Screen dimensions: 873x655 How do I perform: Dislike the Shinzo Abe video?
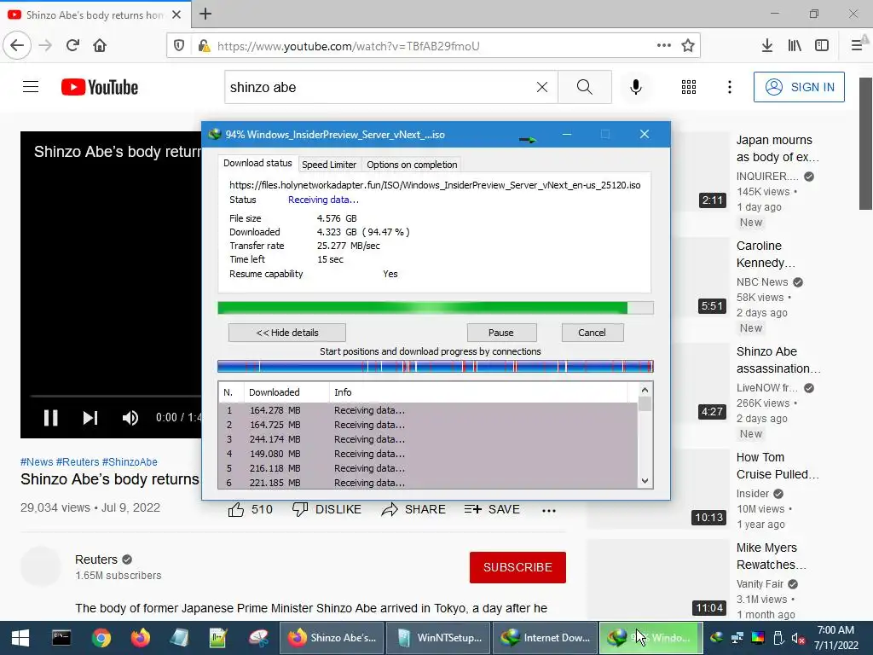(x=327, y=509)
